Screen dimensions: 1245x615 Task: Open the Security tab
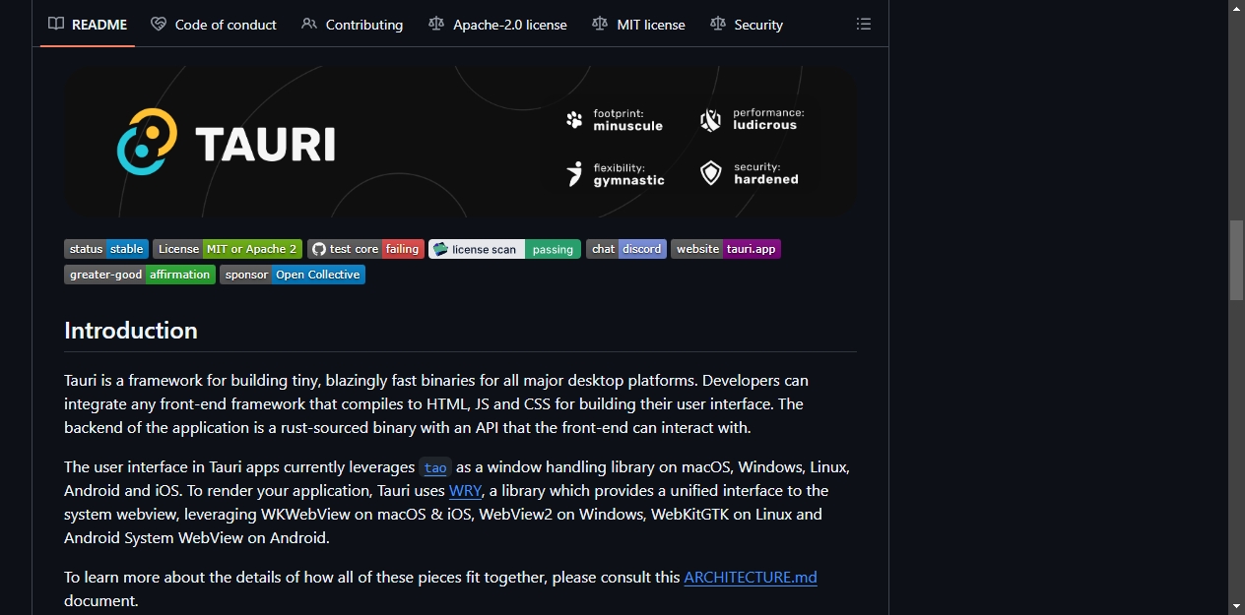coord(747,24)
